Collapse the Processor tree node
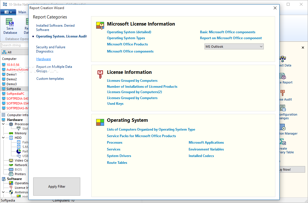The width and height of the screenshot is (308, 203). 3,124
